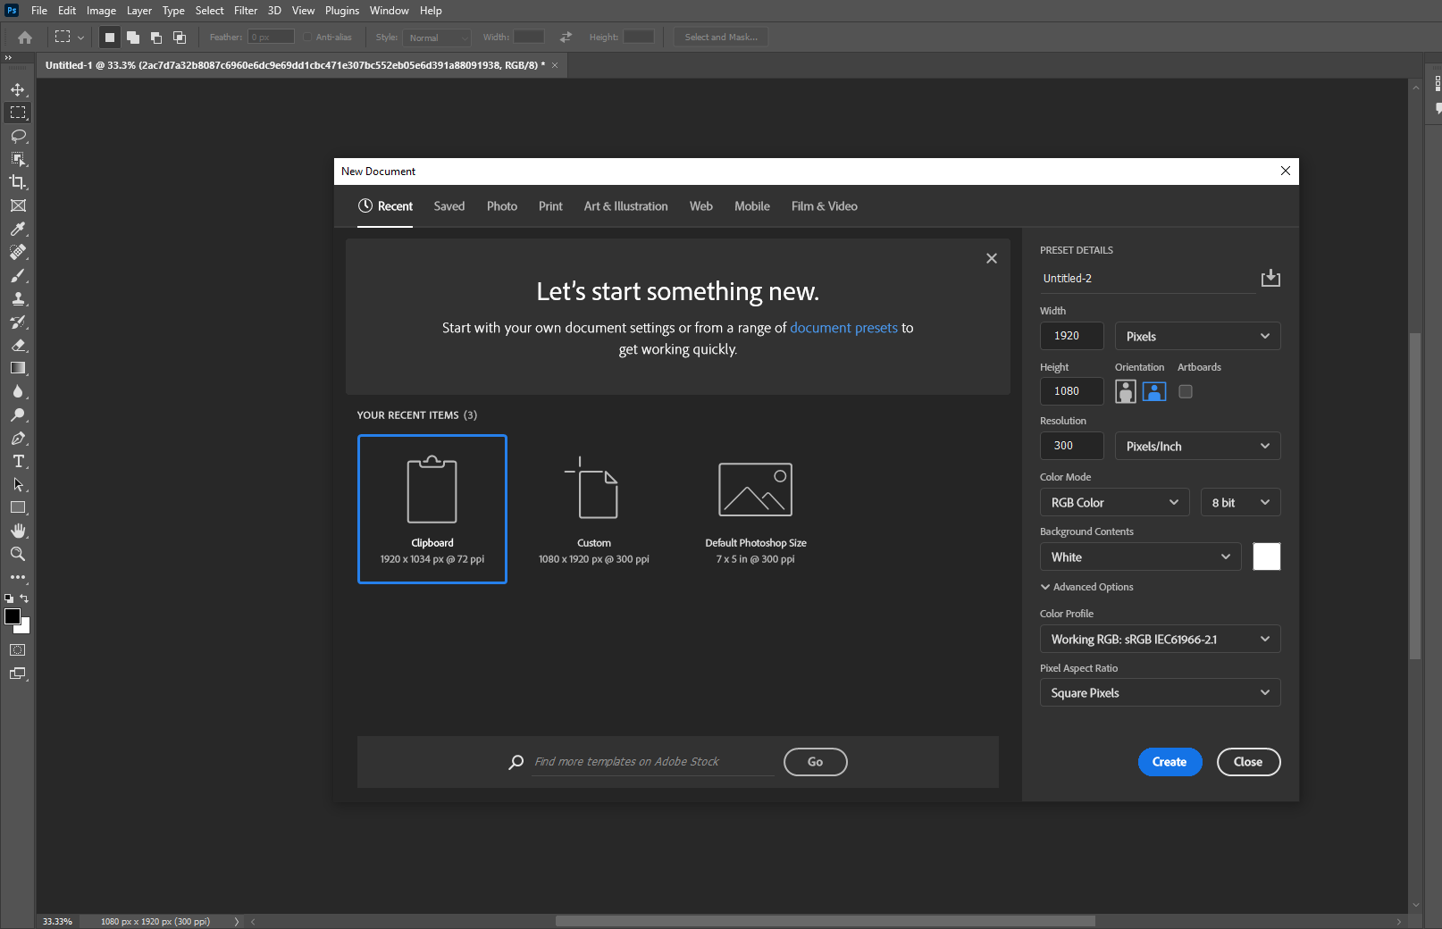This screenshot has width=1442, height=929.
Task: Select the Type tool
Action: pyautogui.click(x=18, y=461)
